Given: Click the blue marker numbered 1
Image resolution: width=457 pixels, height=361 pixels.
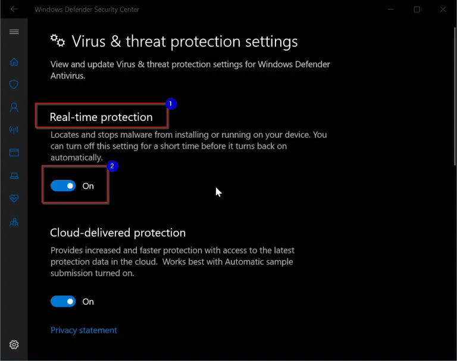Looking at the screenshot, I should [171, 104].
